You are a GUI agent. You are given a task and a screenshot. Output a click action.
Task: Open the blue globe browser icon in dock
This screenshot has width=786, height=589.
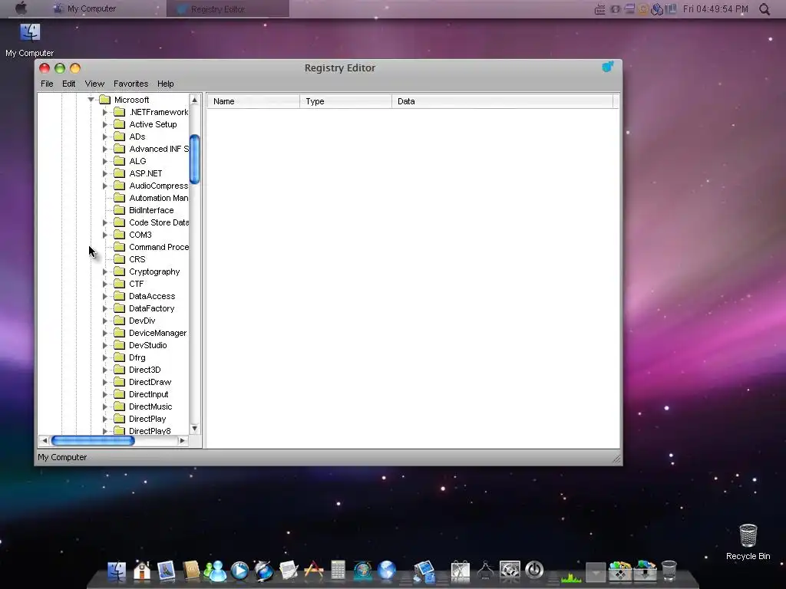pos(387,571)
